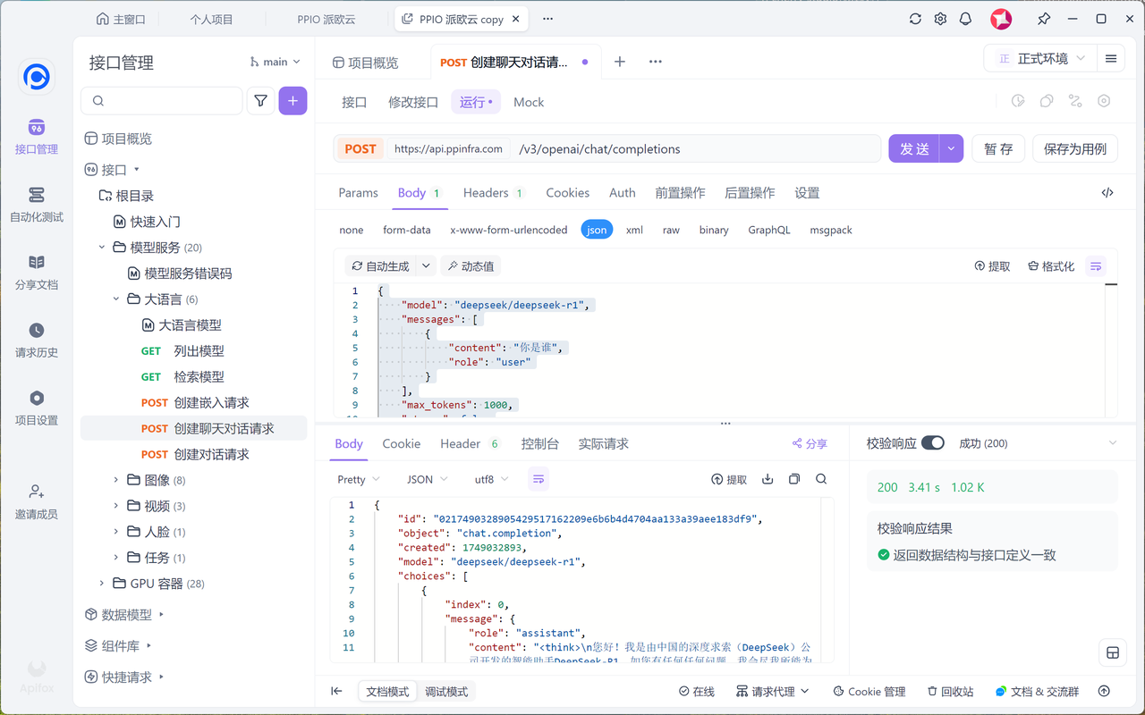Click the request body wrap icon beside 格式化
The height and width of the screenshot is (715, 1145).
pyautogui.click(x=1096, y=266)
